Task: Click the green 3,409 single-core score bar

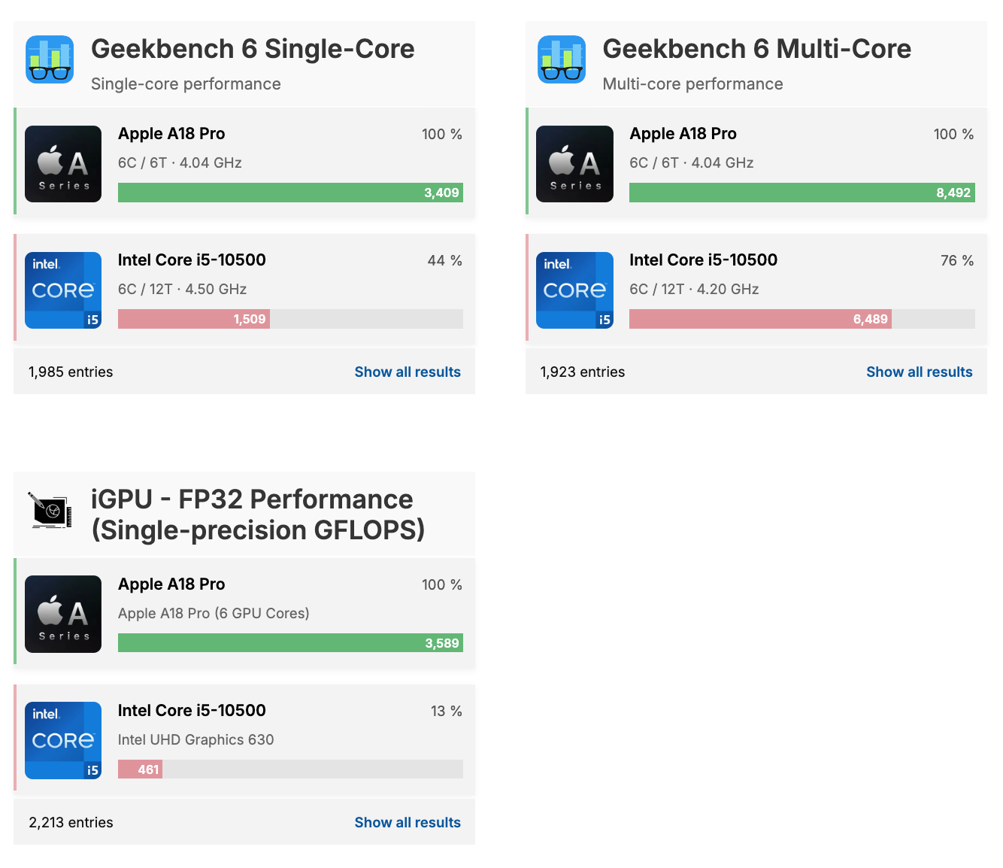Action: click(x=290, y=193)
